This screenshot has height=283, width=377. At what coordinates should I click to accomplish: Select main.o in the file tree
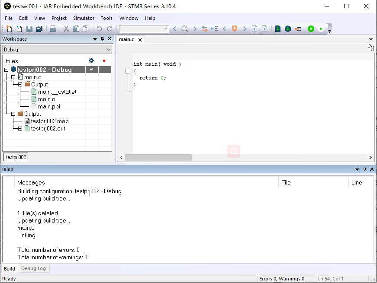(x=47, y=99)
